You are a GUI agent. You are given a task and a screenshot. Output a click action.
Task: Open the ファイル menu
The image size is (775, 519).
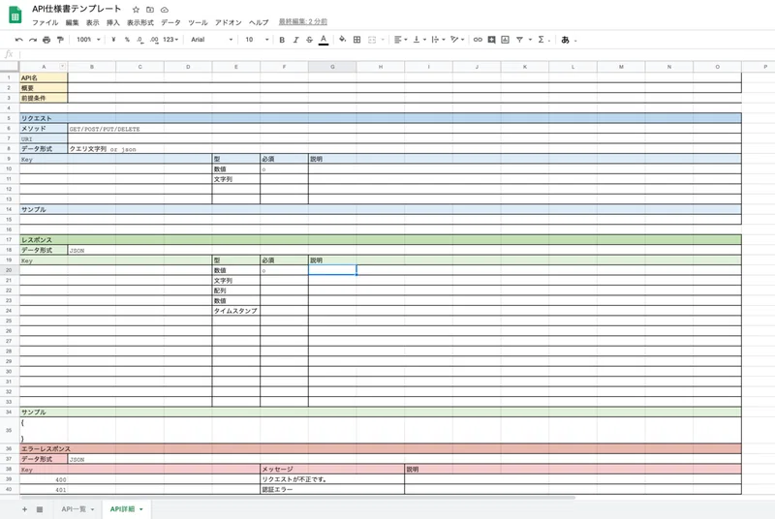(45, 22)
